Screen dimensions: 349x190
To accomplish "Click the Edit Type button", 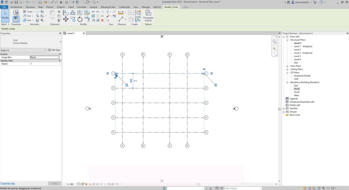I will [54, 50].
